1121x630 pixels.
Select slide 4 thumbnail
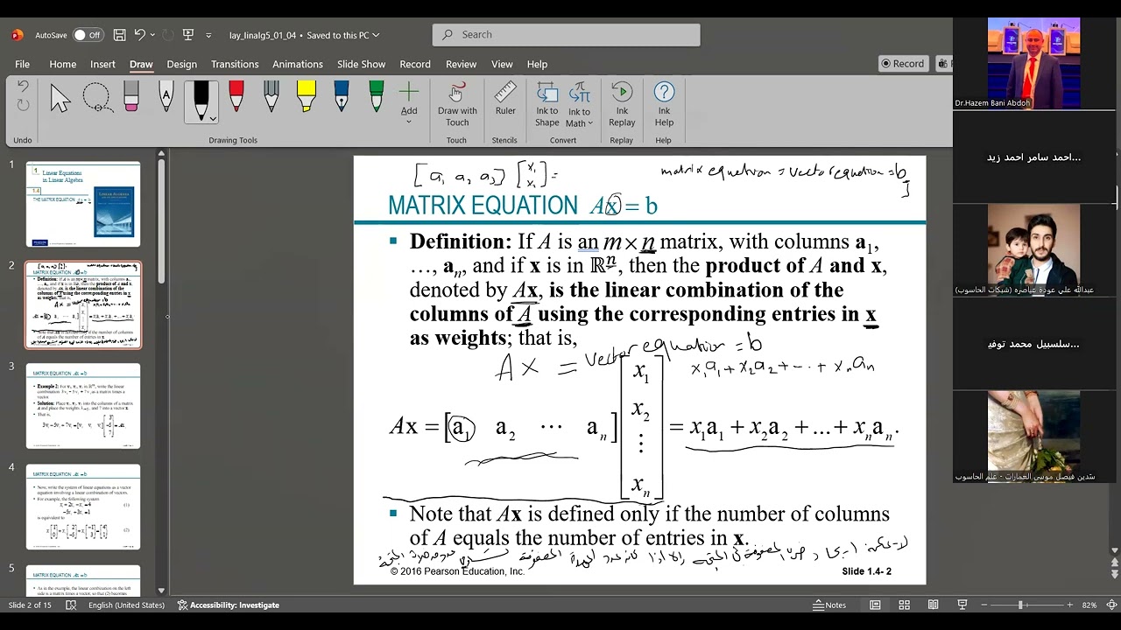click(x=83, y=507)
